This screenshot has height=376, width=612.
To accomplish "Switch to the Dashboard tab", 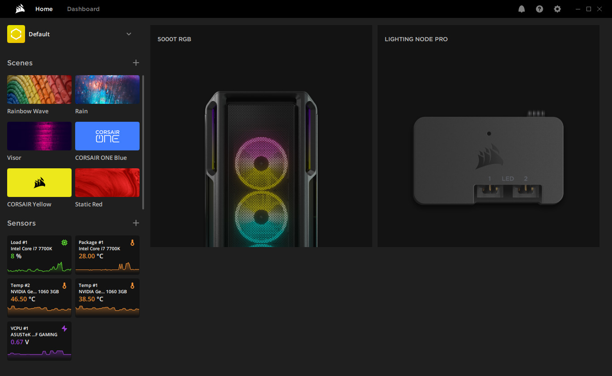I will (x=83, y=9).
